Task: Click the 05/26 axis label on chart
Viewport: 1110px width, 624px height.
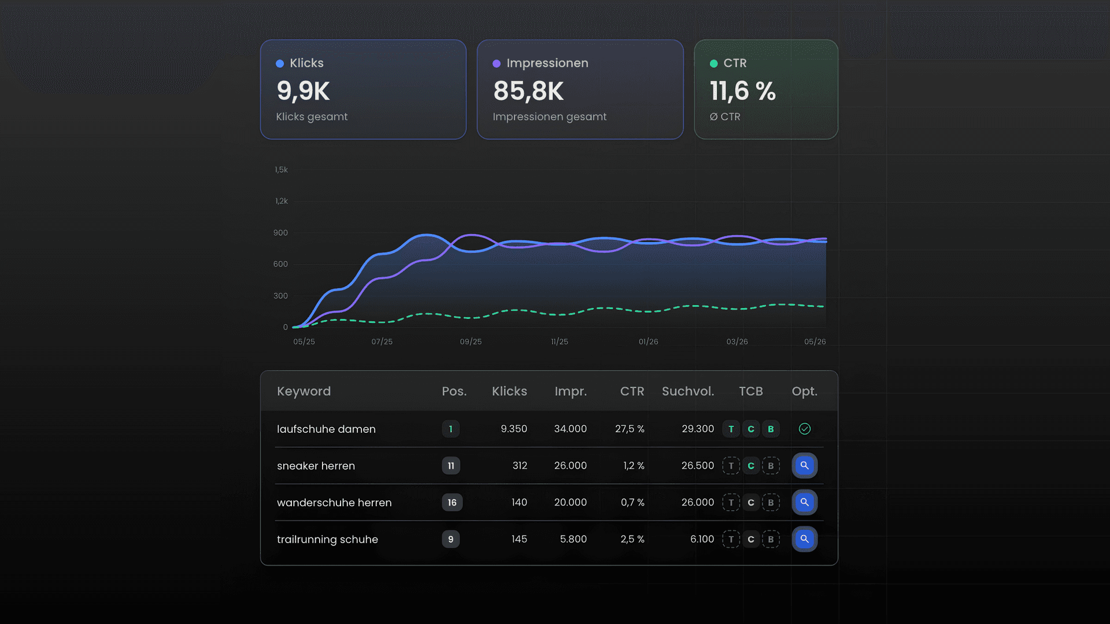Action: coord(815,341)
